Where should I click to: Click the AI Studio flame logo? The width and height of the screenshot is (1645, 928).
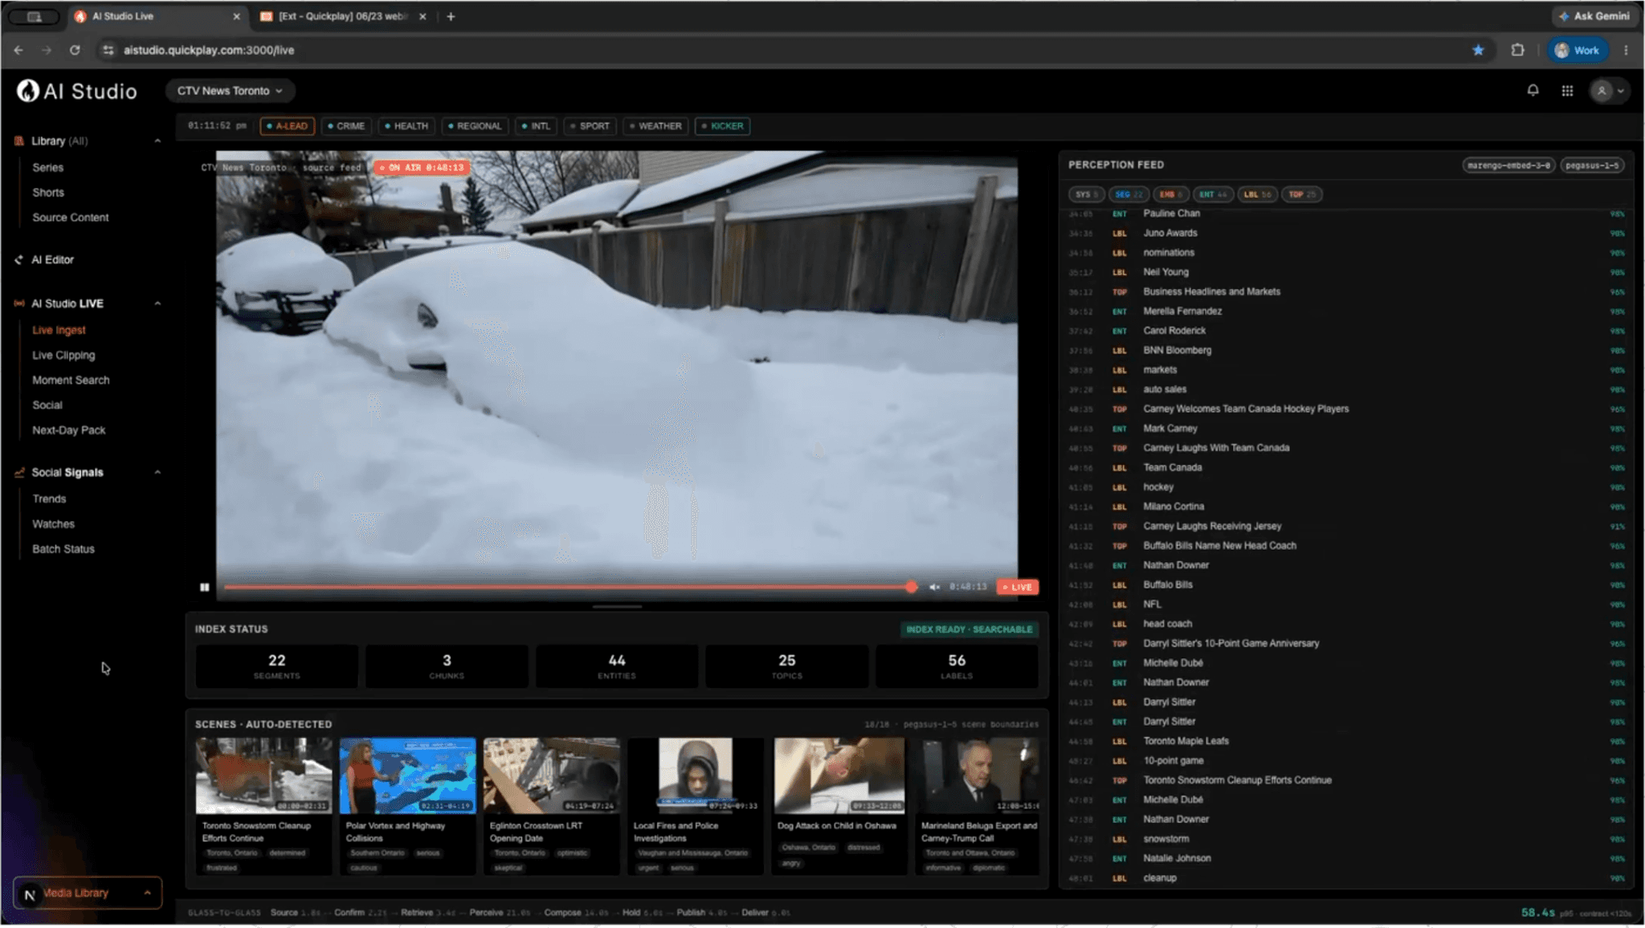(27, 91)
